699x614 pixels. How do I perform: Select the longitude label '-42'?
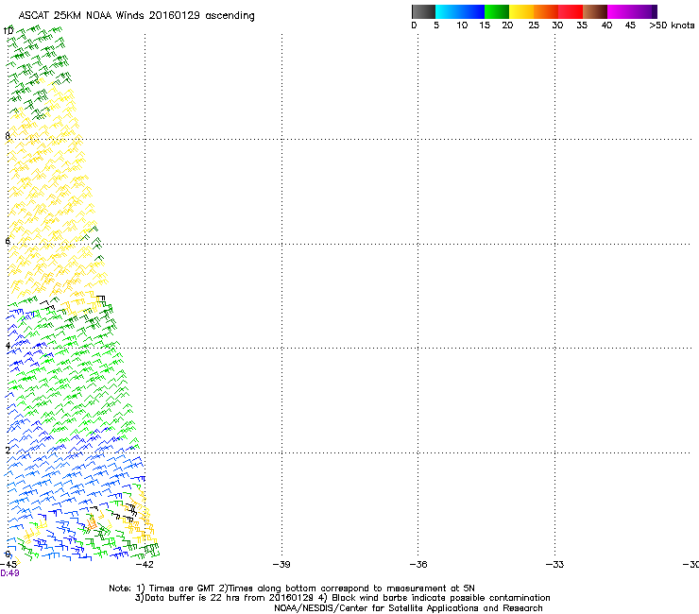point(145,565)
